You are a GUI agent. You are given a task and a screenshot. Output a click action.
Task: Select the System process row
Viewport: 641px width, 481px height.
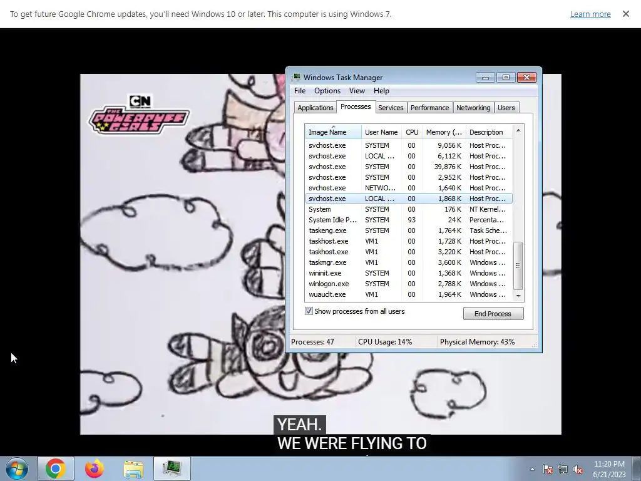click(x=409, y=209)
